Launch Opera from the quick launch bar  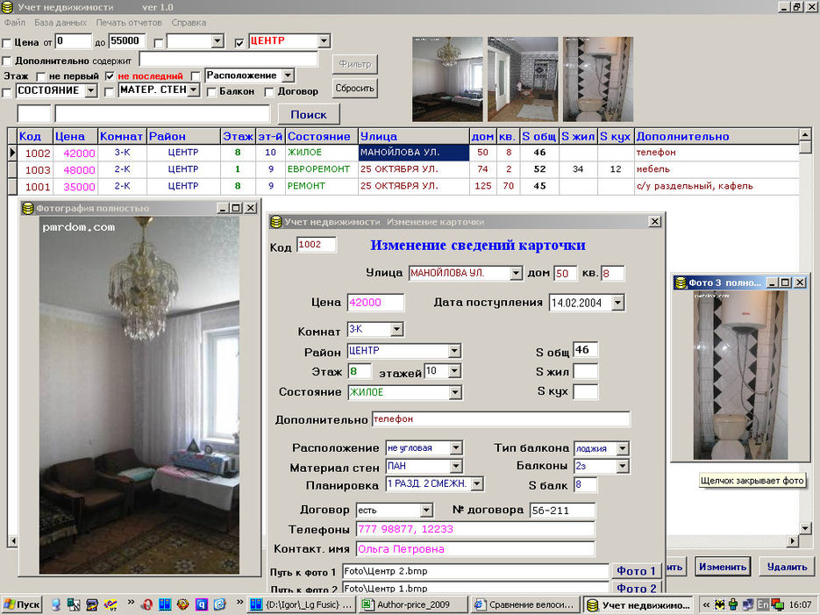147,604
